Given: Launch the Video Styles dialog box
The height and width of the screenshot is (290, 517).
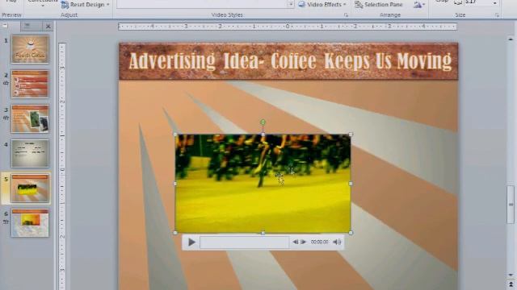Looking at the screenshot, I should (346, 15).
